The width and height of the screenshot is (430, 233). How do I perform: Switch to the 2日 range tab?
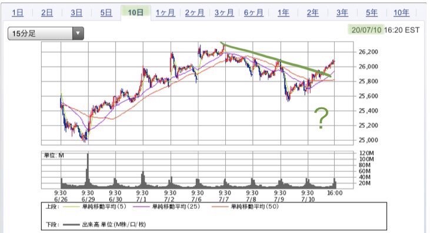click(47, 12)
